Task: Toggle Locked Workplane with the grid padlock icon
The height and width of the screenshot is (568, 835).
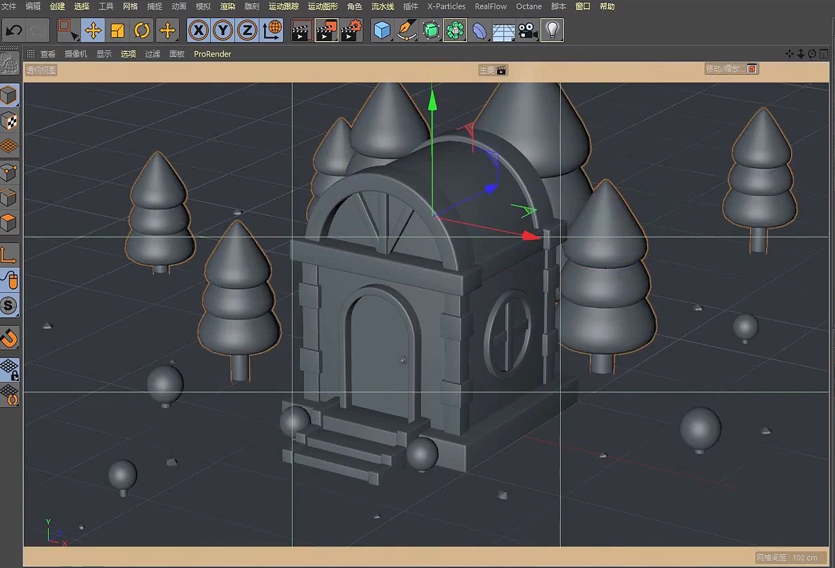Action: (x=9, y=369)
